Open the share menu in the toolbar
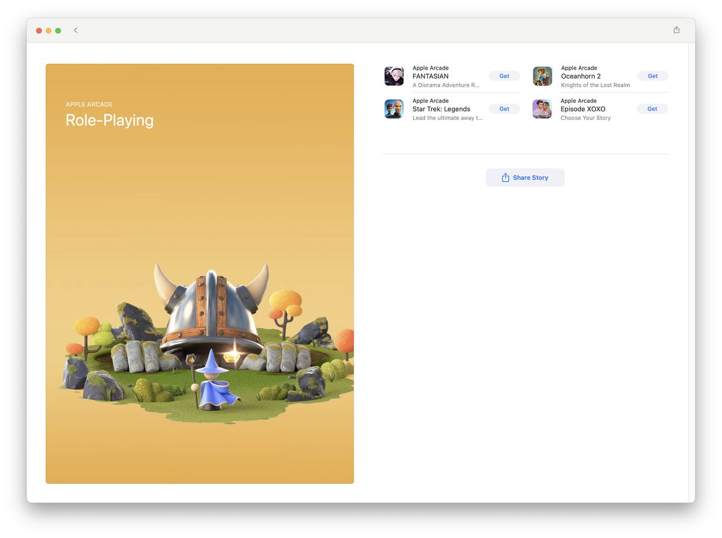Image resolution: width=722 pixels, height=538 pixels. [x=676, y=29]
